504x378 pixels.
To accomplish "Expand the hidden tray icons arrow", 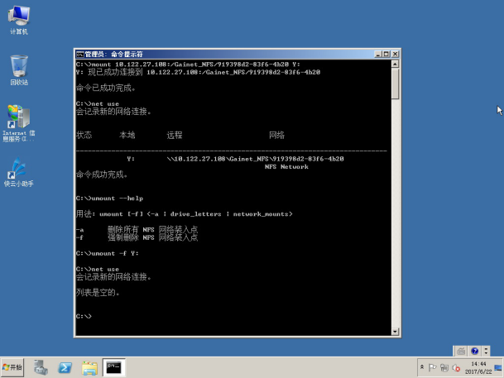I will (x=422, y=366).
